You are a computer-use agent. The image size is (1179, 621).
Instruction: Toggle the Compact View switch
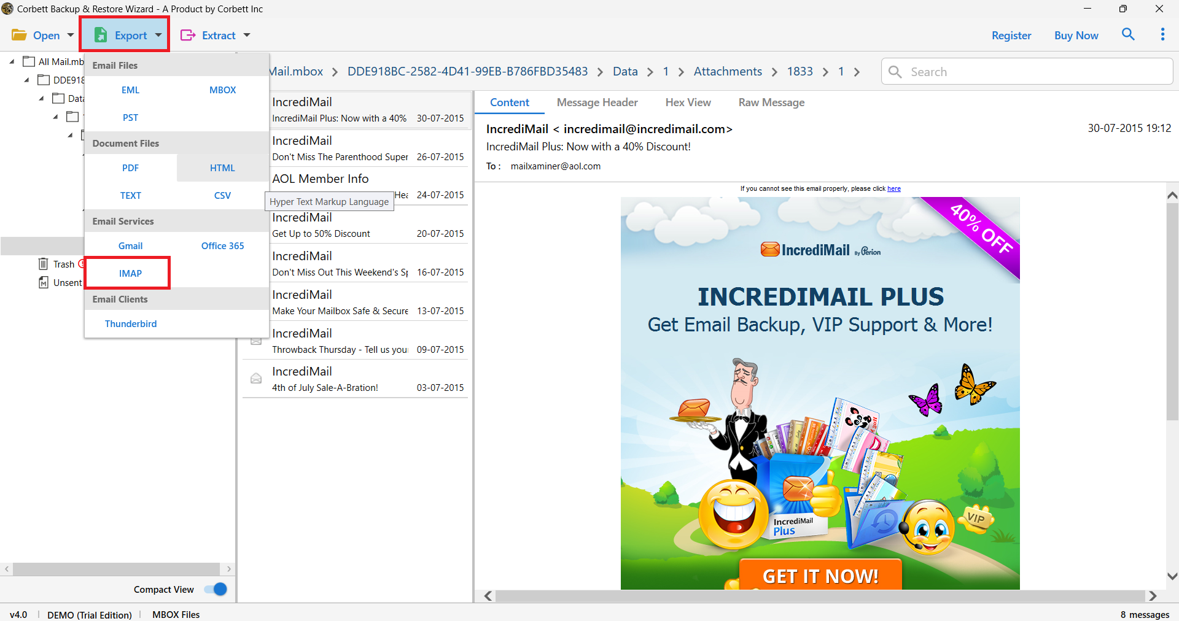point(216,589)
